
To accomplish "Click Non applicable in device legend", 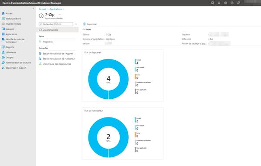I will (x=141, y=90).
